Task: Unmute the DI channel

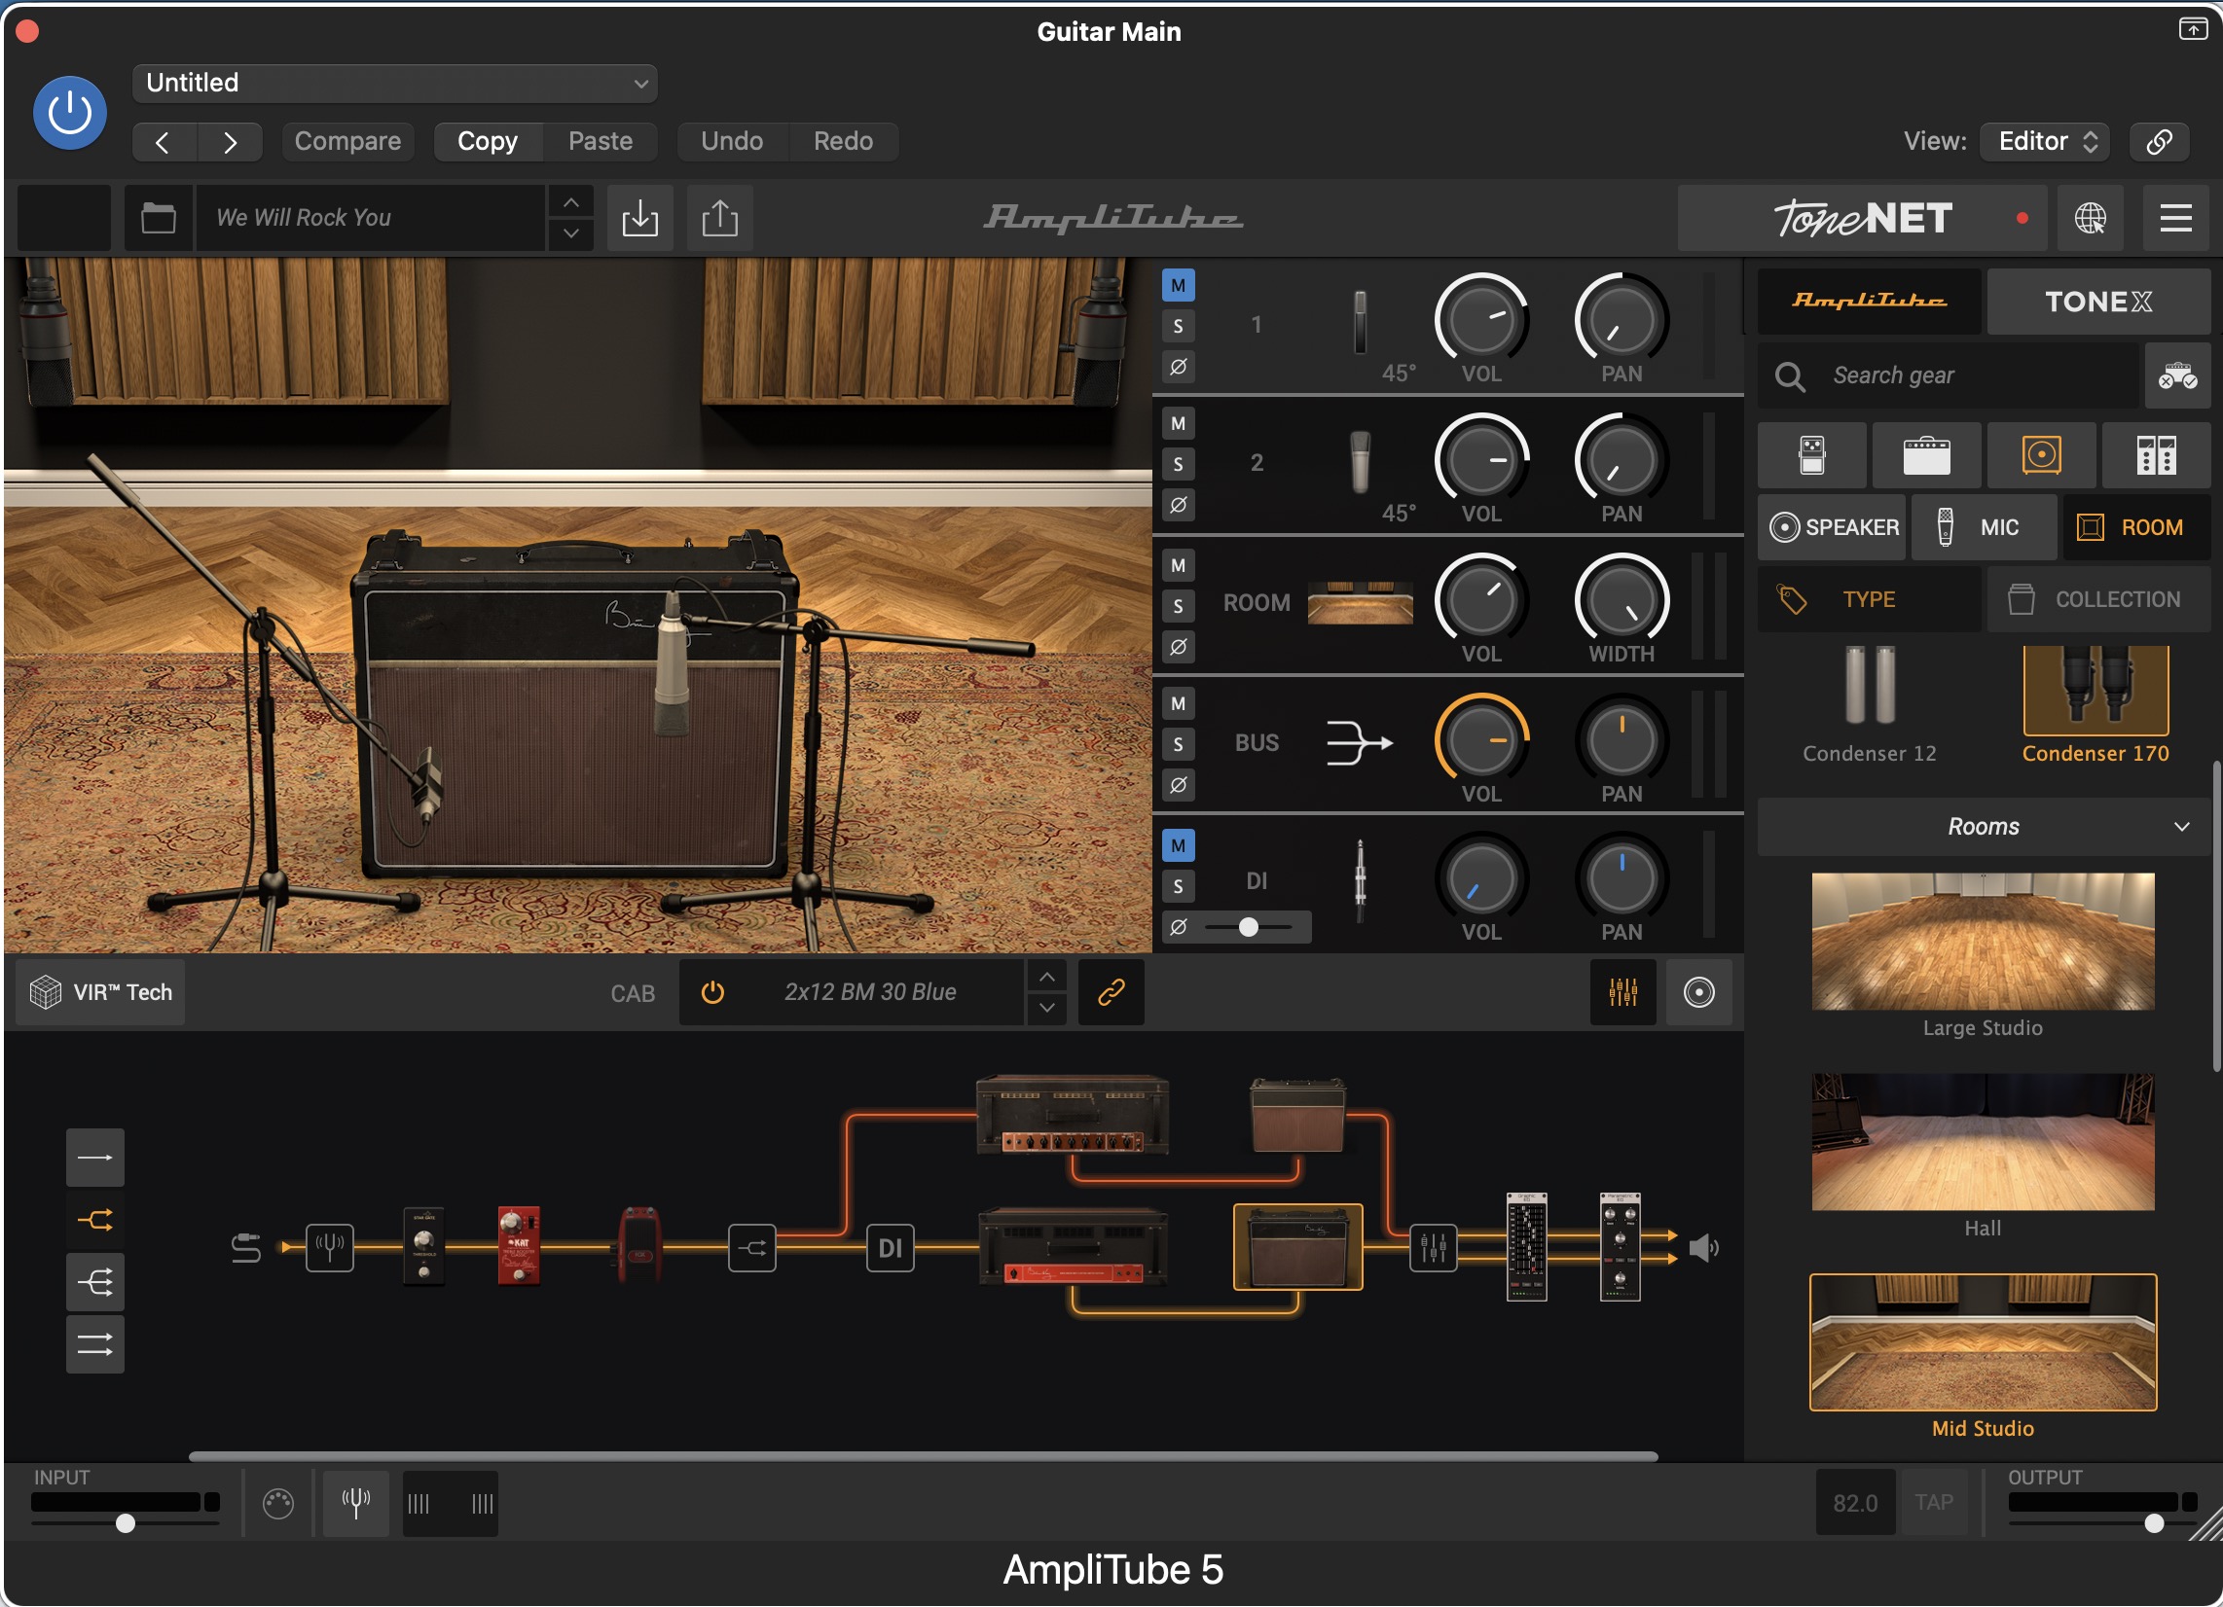Action: [1178, 845]
